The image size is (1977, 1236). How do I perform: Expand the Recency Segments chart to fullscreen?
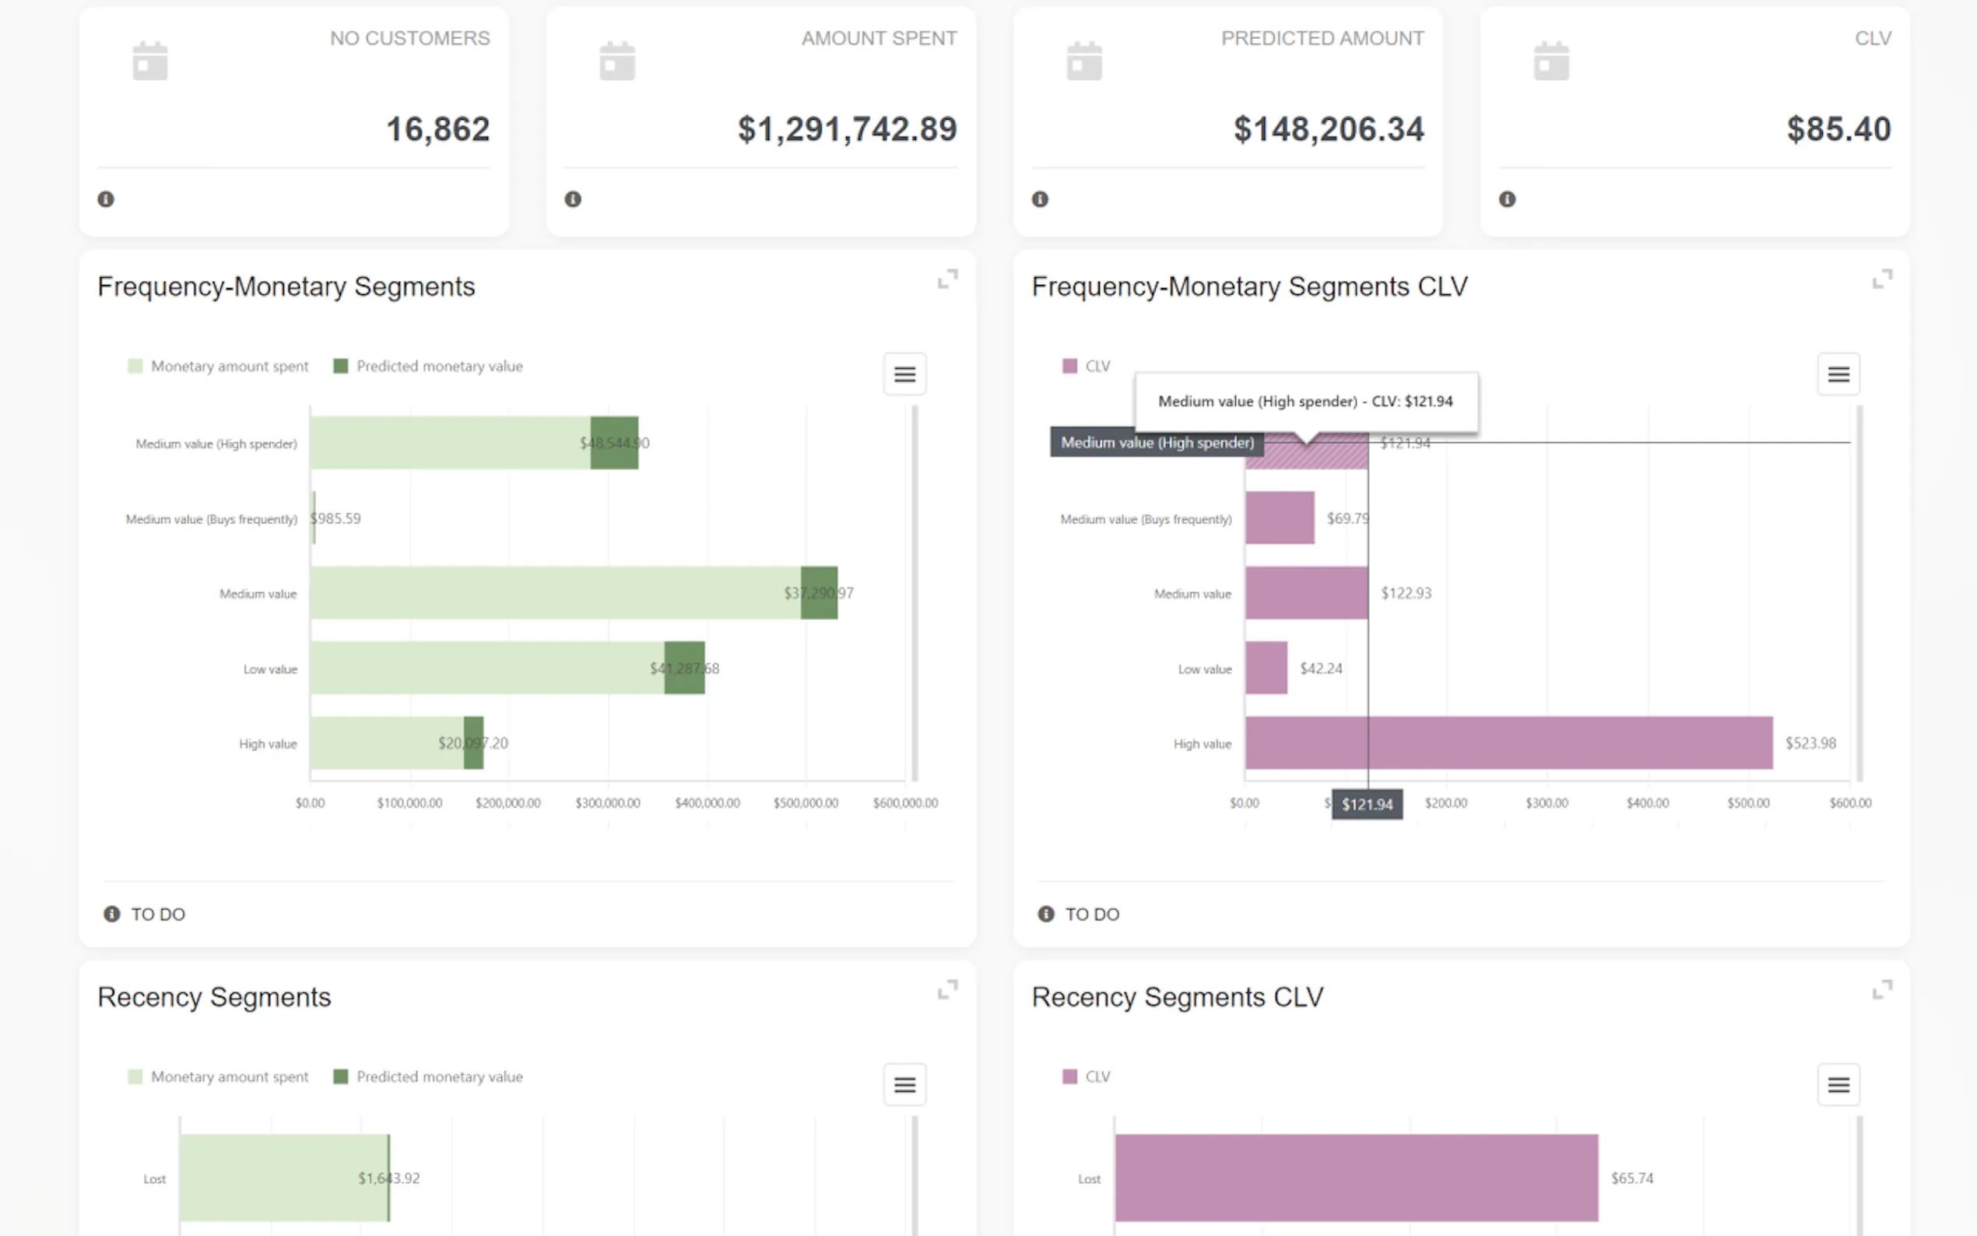947,990
